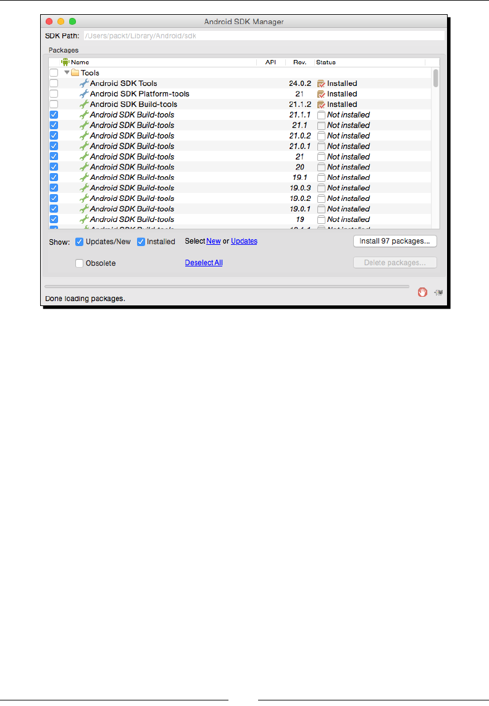
Task: Check the Tools folder checkbox
Action: (54, 72)
